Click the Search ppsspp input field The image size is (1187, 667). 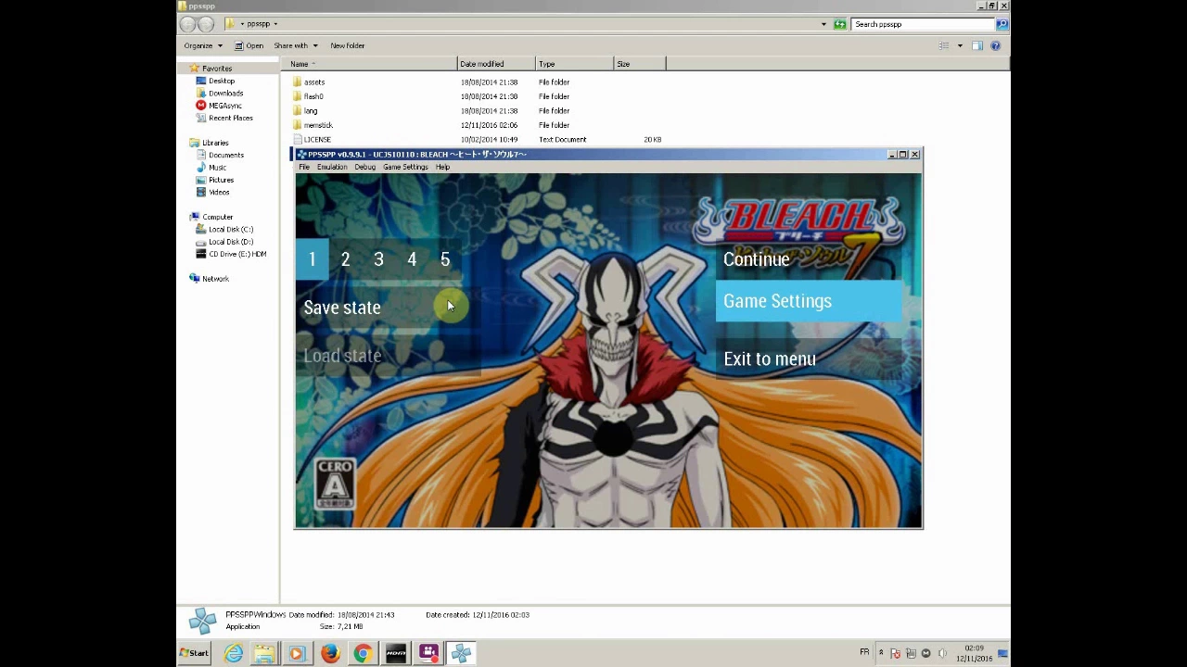924,24
